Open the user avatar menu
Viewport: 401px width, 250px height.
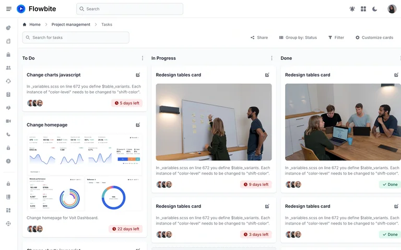pyautogui.click(x=392, y=9)
